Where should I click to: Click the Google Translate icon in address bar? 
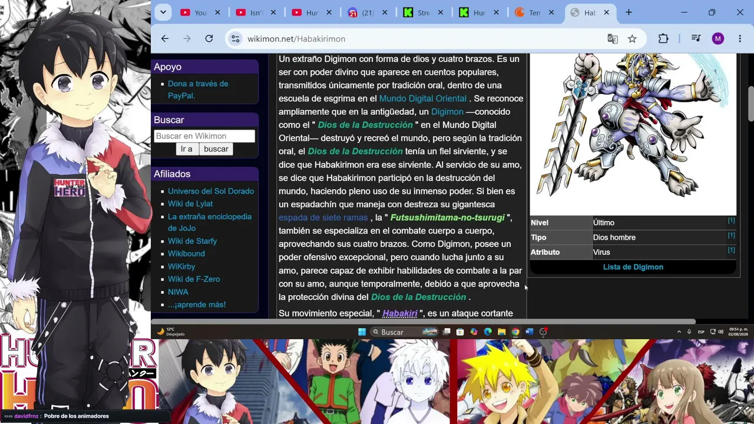613,39
